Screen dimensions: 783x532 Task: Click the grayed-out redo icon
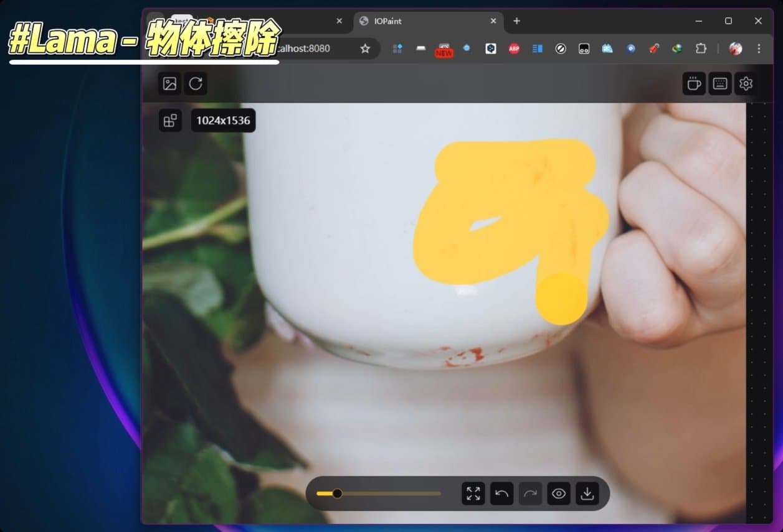coord(530,493)
